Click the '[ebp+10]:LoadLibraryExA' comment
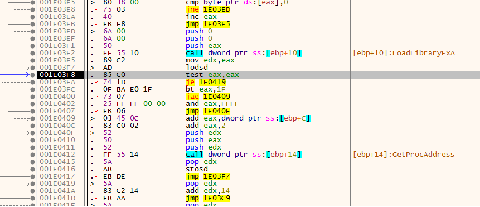The image size is (480, 207). tap(404, 53)
